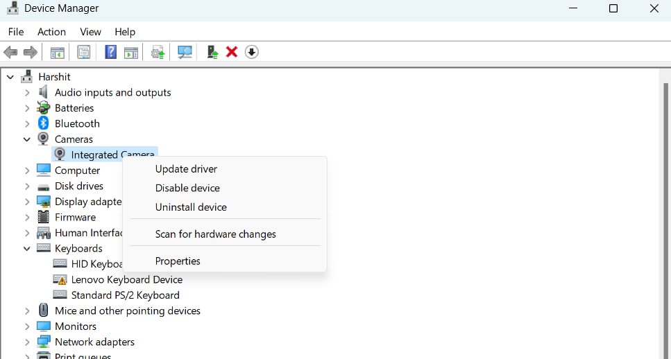Choose Update driver from context menu

click(x=186, y=169)
